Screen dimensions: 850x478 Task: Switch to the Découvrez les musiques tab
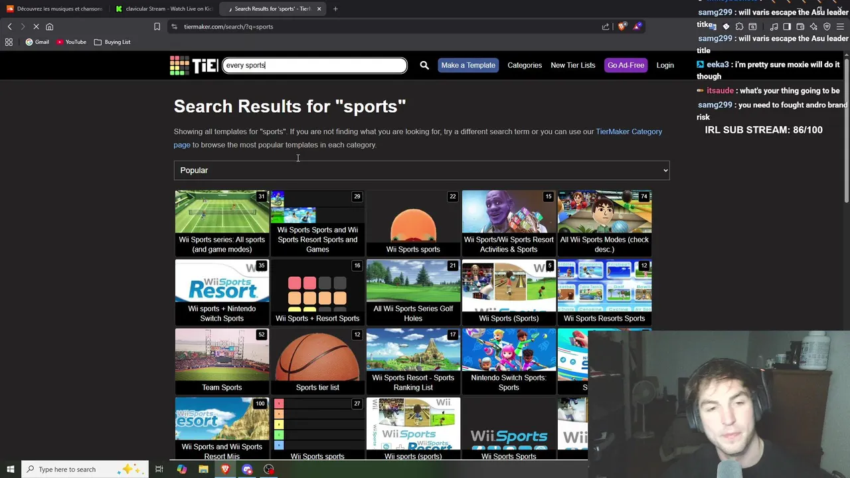point(55,9)
